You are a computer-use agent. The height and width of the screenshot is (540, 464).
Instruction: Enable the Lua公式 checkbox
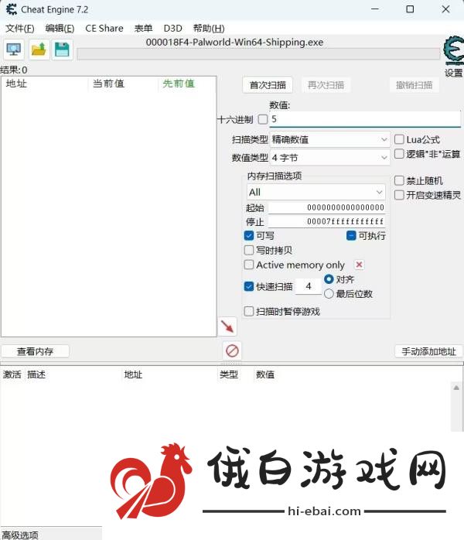(399, 139)
